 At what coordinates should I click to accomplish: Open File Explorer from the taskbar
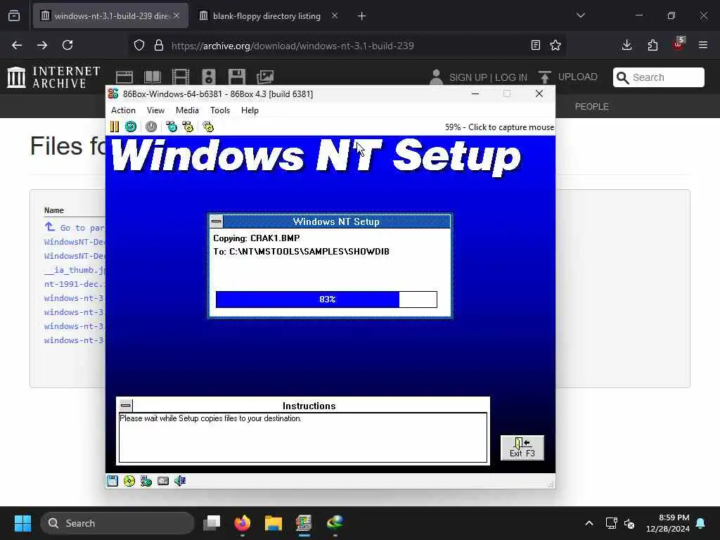point(274,523)
